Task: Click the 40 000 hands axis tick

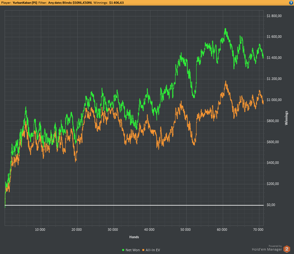Action: [149, 230]
